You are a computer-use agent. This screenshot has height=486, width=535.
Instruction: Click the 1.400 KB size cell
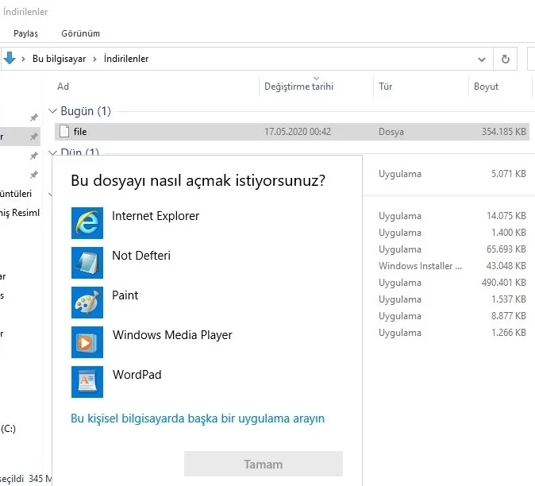tap(508, 233)
